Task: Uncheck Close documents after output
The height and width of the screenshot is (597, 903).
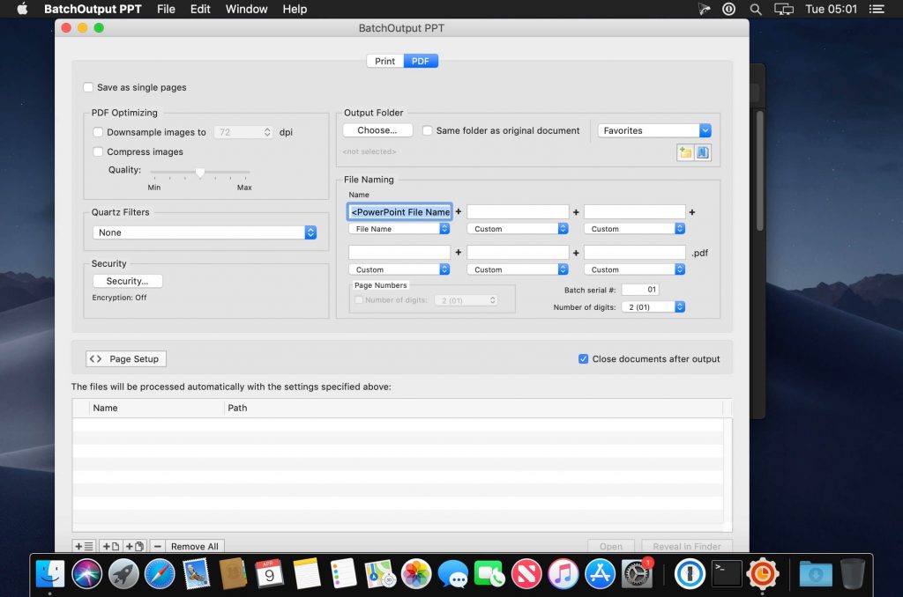Action: click(583, 358)
